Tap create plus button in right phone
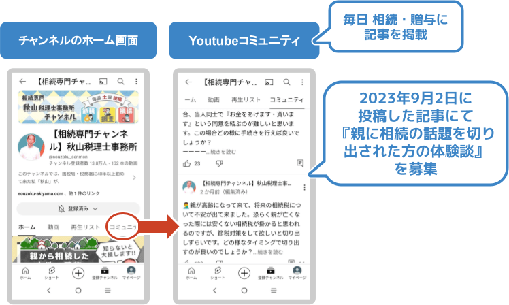The height and width of the screenshot is (305, 509). 244,273
